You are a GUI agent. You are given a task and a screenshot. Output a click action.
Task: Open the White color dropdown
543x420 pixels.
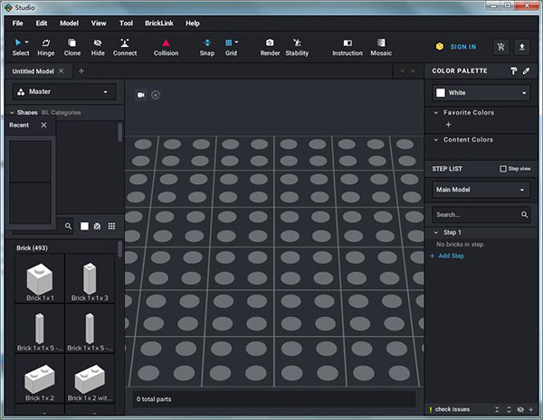481,93
